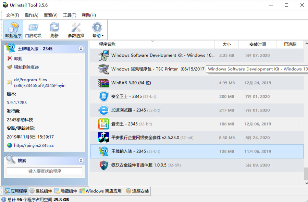Click the 键入要查找的程序 search field

coord(45,171)
